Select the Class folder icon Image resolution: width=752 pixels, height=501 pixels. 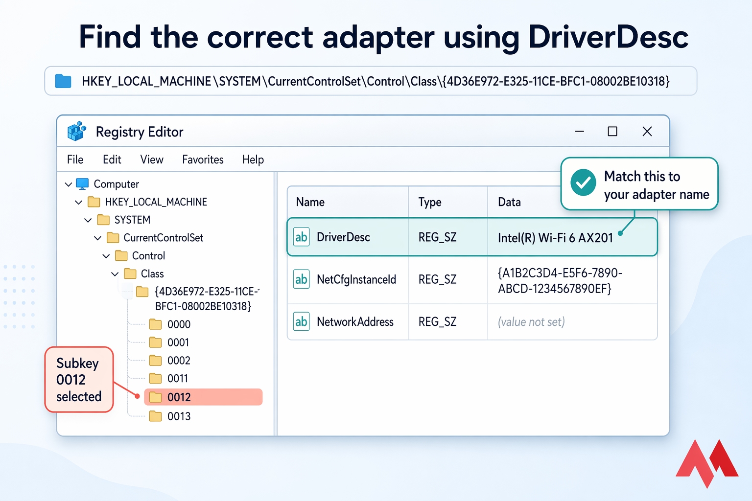tap(130, 273)
